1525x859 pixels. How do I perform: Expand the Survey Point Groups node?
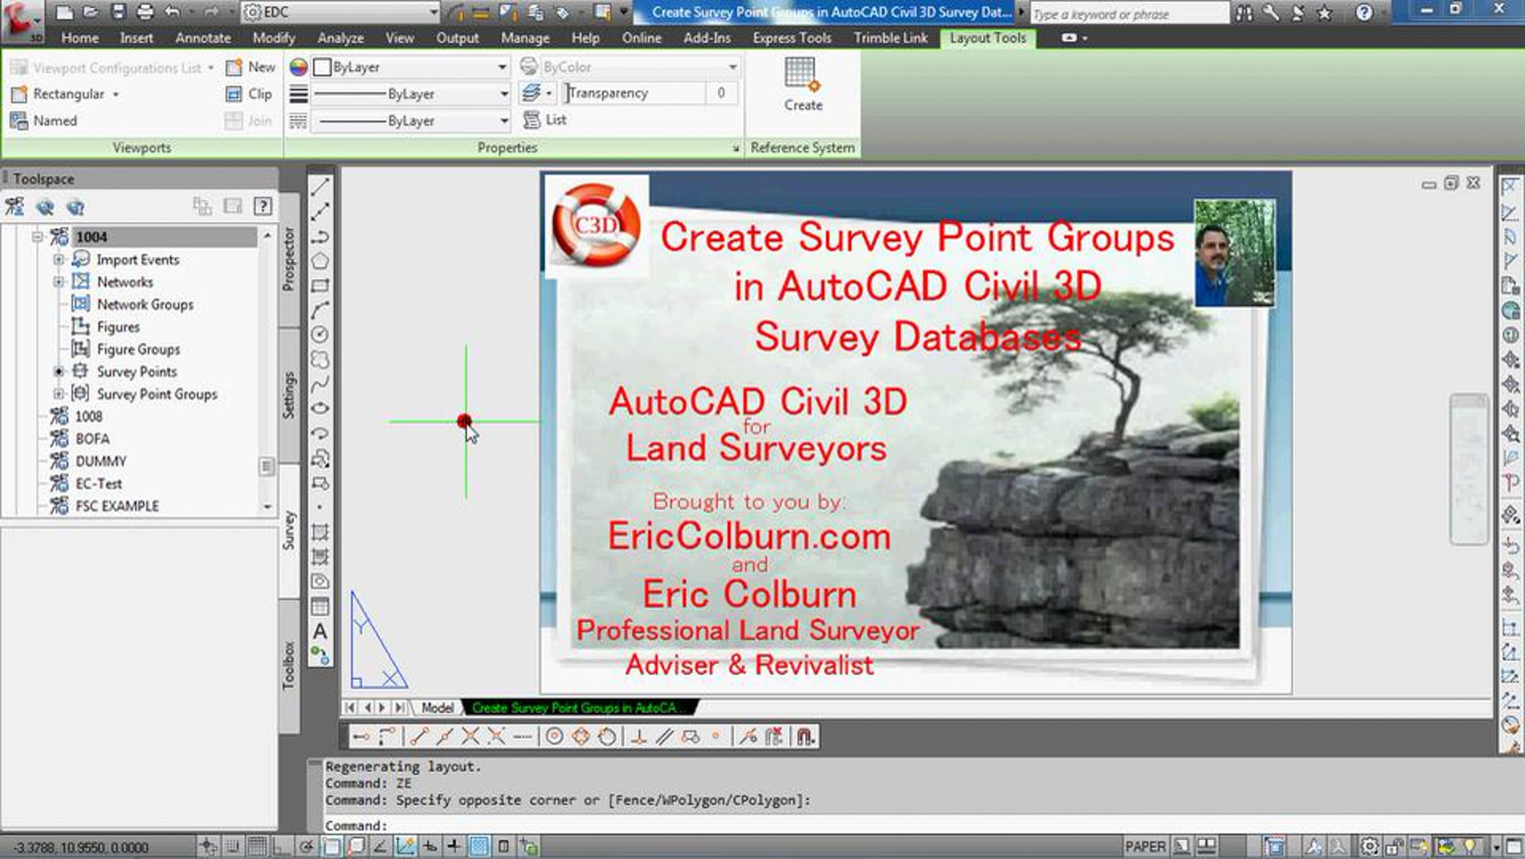click(x=58, y=394)
